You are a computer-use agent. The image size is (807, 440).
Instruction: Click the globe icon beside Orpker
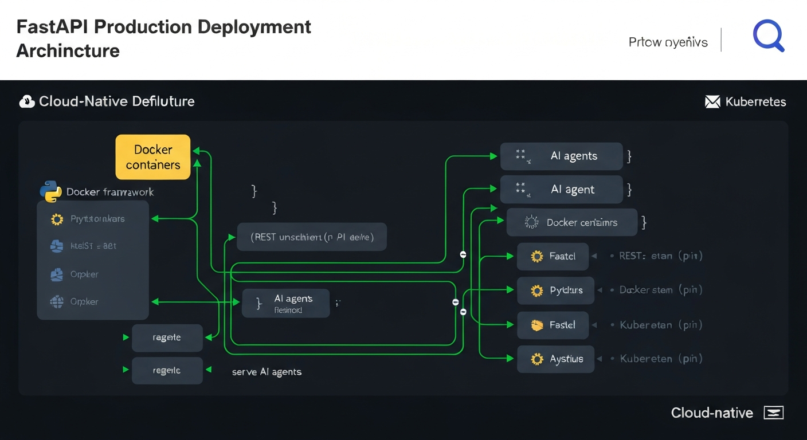pyautogui.click(x=57, y=301)
